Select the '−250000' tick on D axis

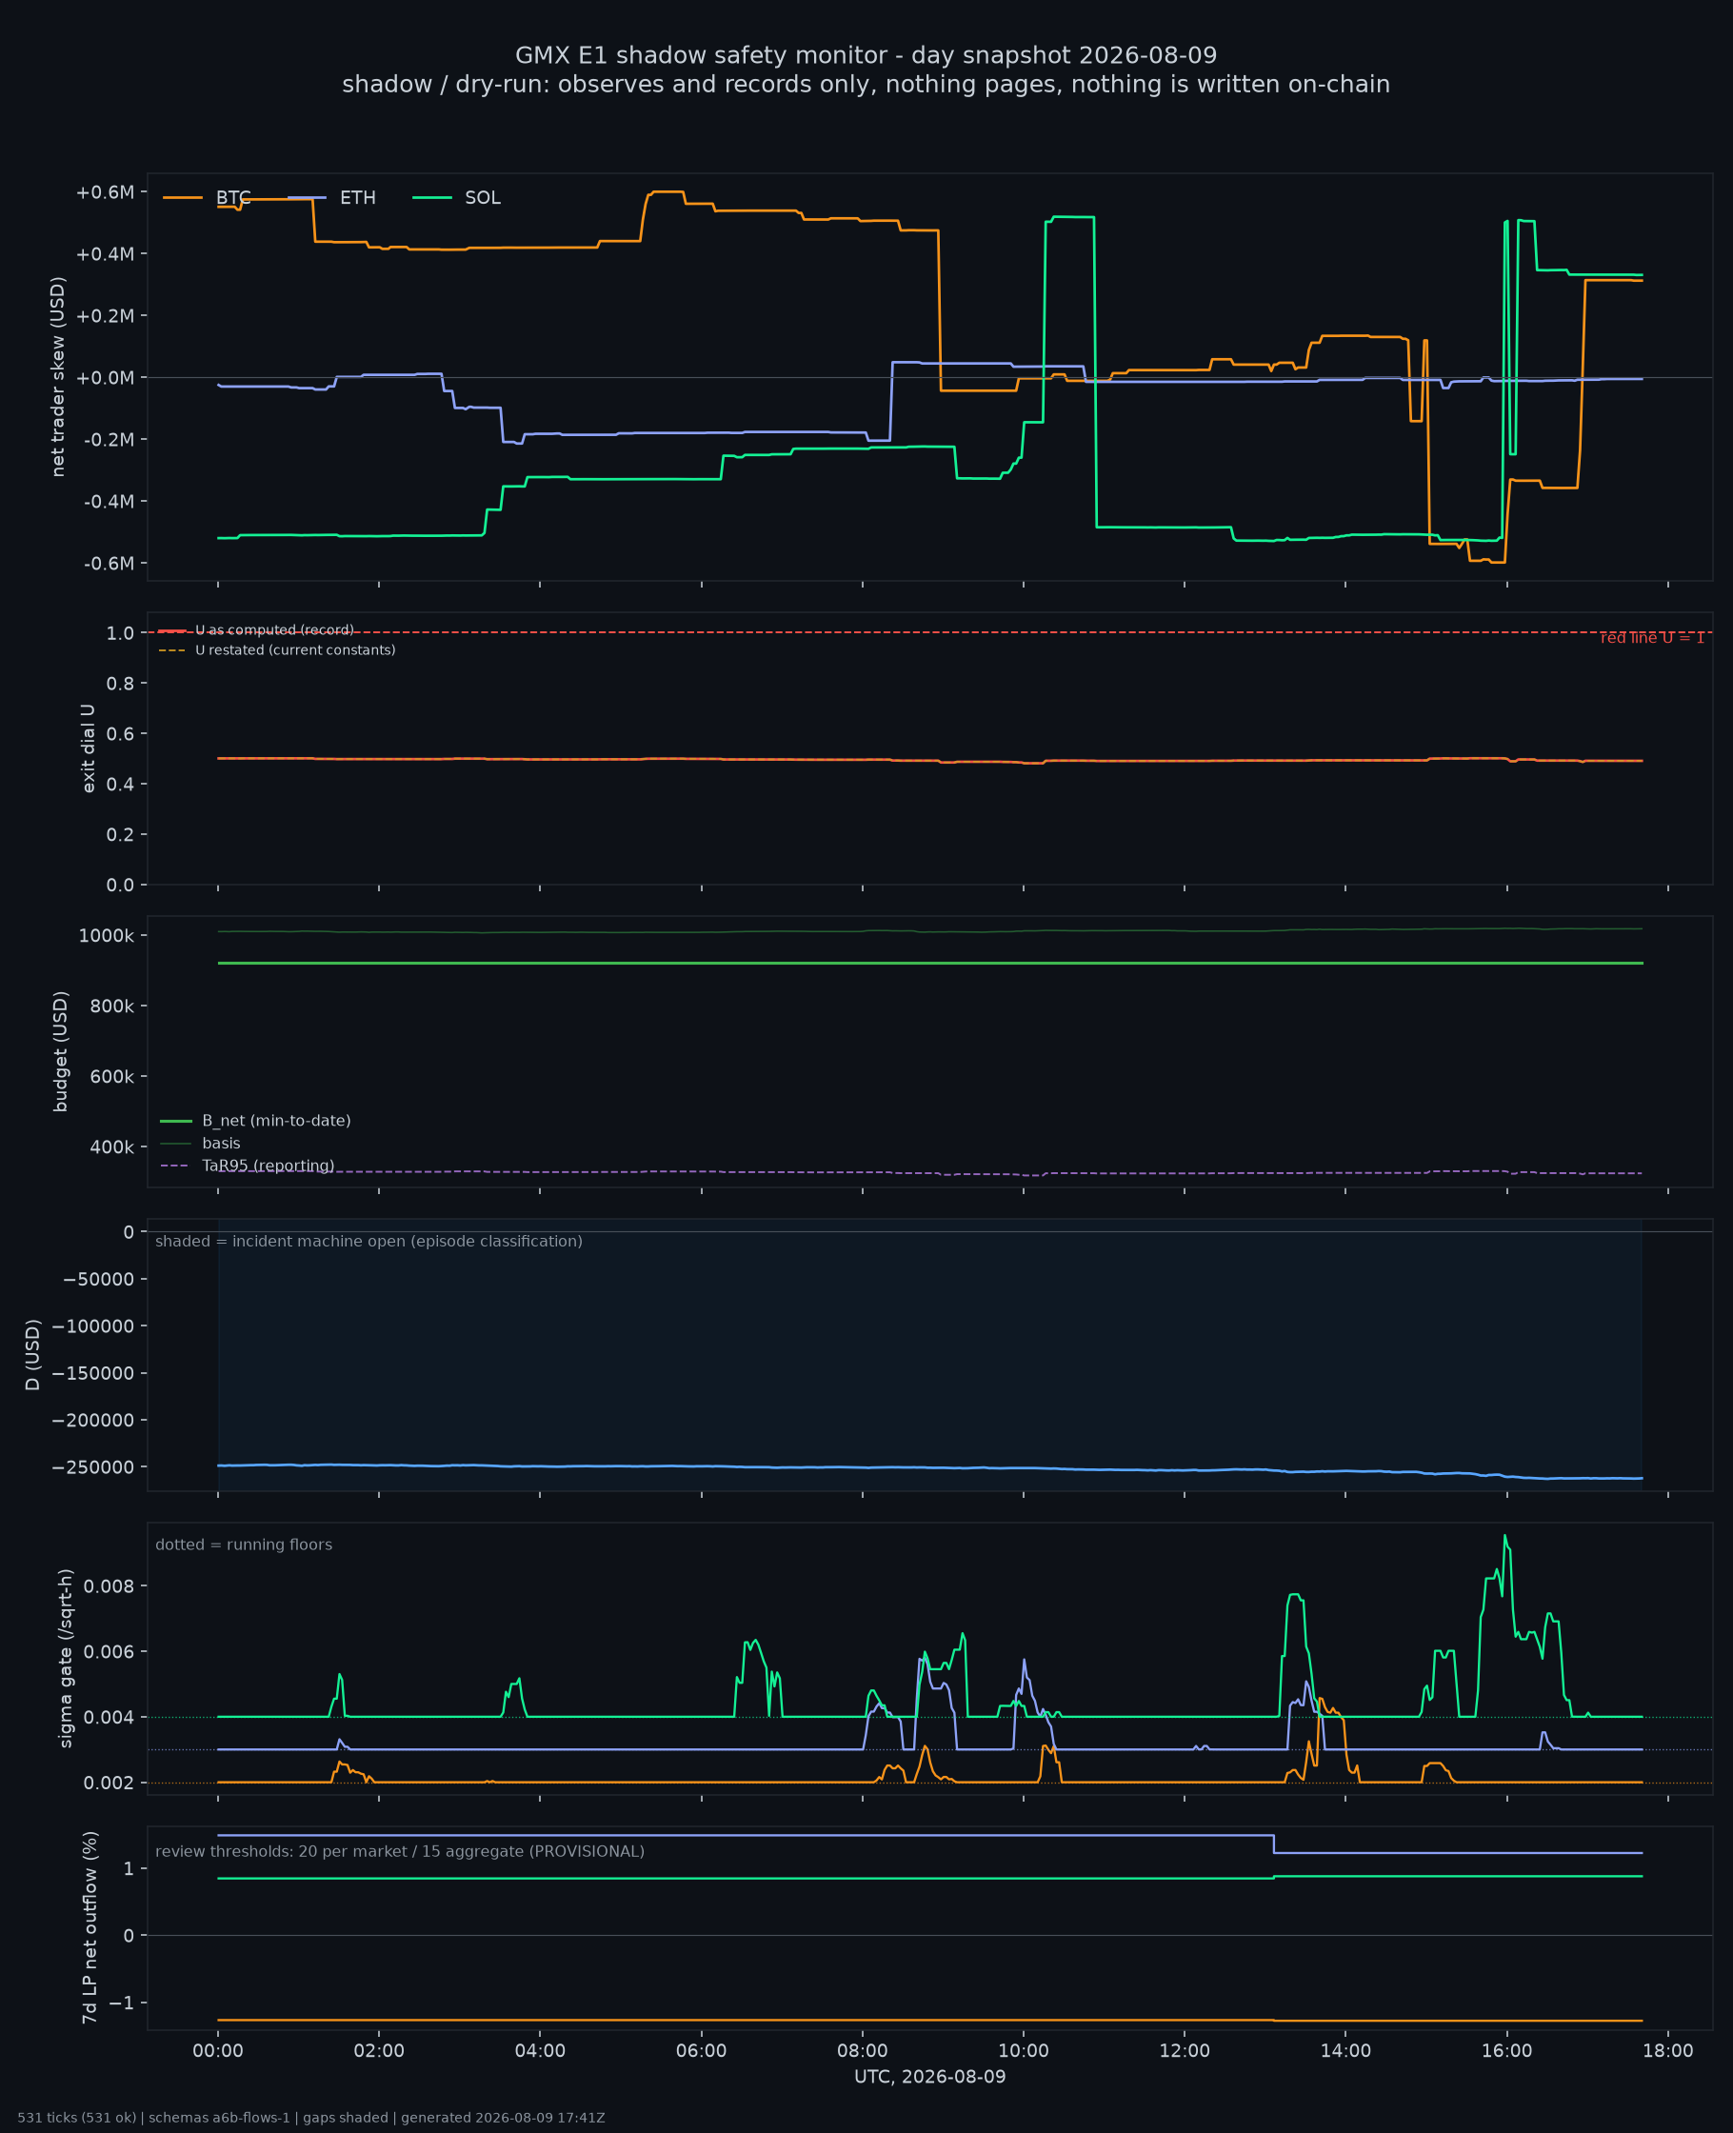click(93, 1467)
